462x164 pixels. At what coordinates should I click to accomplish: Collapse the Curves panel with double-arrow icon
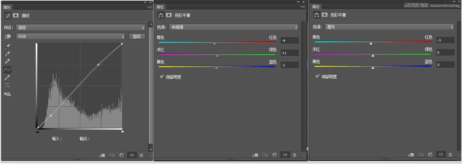[x=145, y=2]
